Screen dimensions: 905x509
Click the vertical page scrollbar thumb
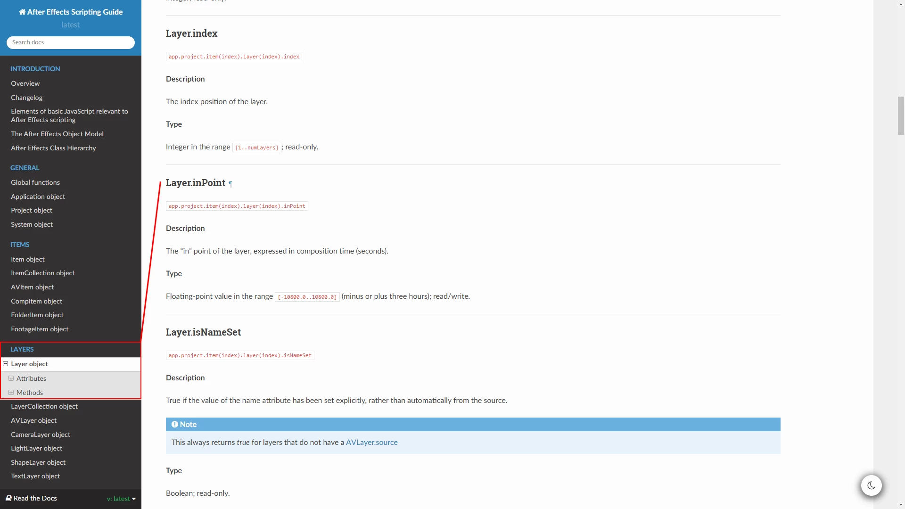coord(901,115)
